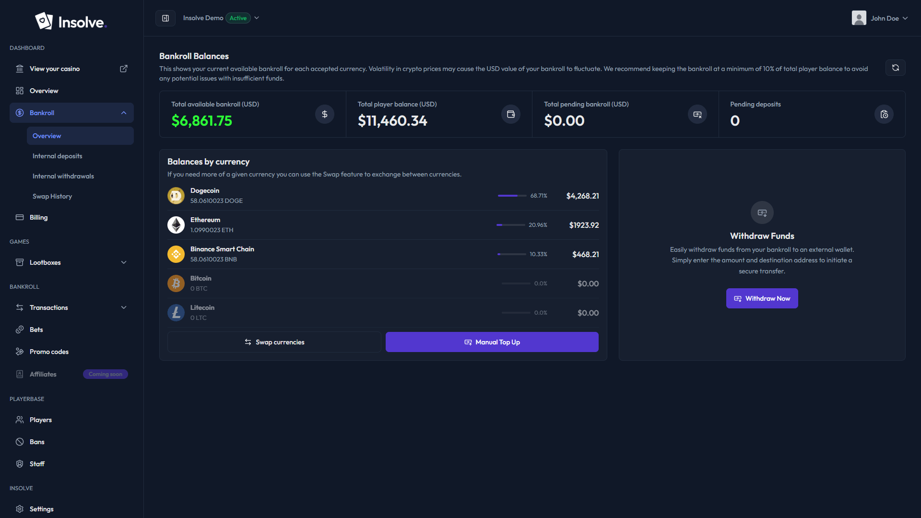The height and width of the screenshot is (518, 921).
Task: Click the Withdraw Now button
Action: (x=762, y=298)
